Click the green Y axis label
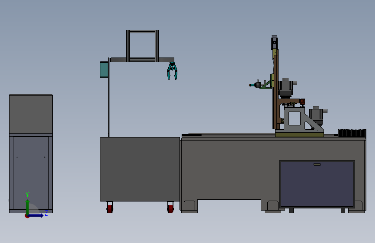Image resolution: width=375 pixels, height=243 pixels. point(27,195)
